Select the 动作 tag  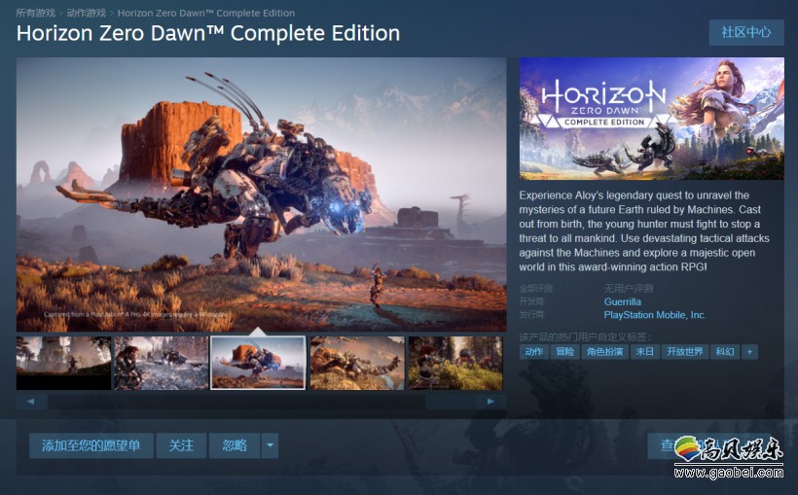tap(534, 351)
